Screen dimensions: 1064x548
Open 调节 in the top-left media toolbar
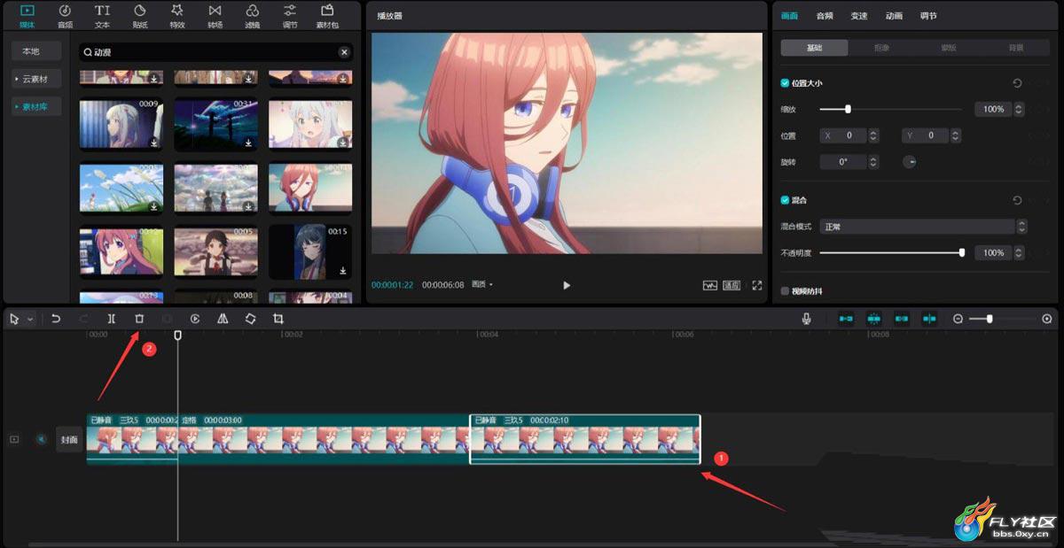click(x=290, y=16)
